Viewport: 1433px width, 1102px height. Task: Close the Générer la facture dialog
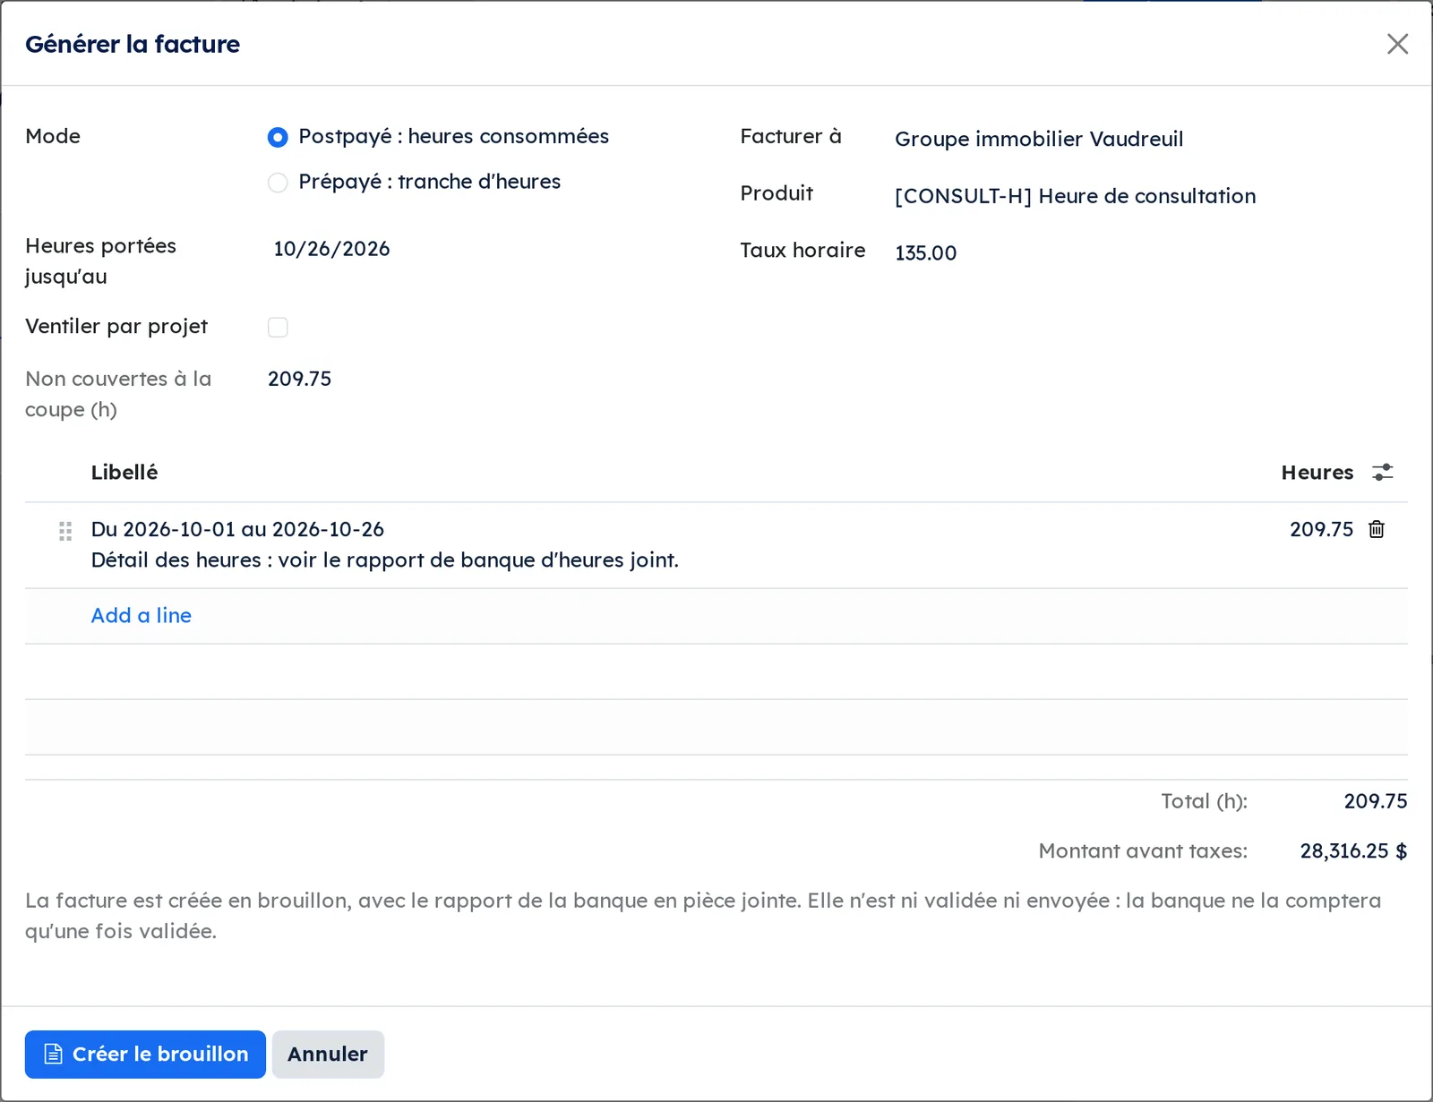[1397, 44]
